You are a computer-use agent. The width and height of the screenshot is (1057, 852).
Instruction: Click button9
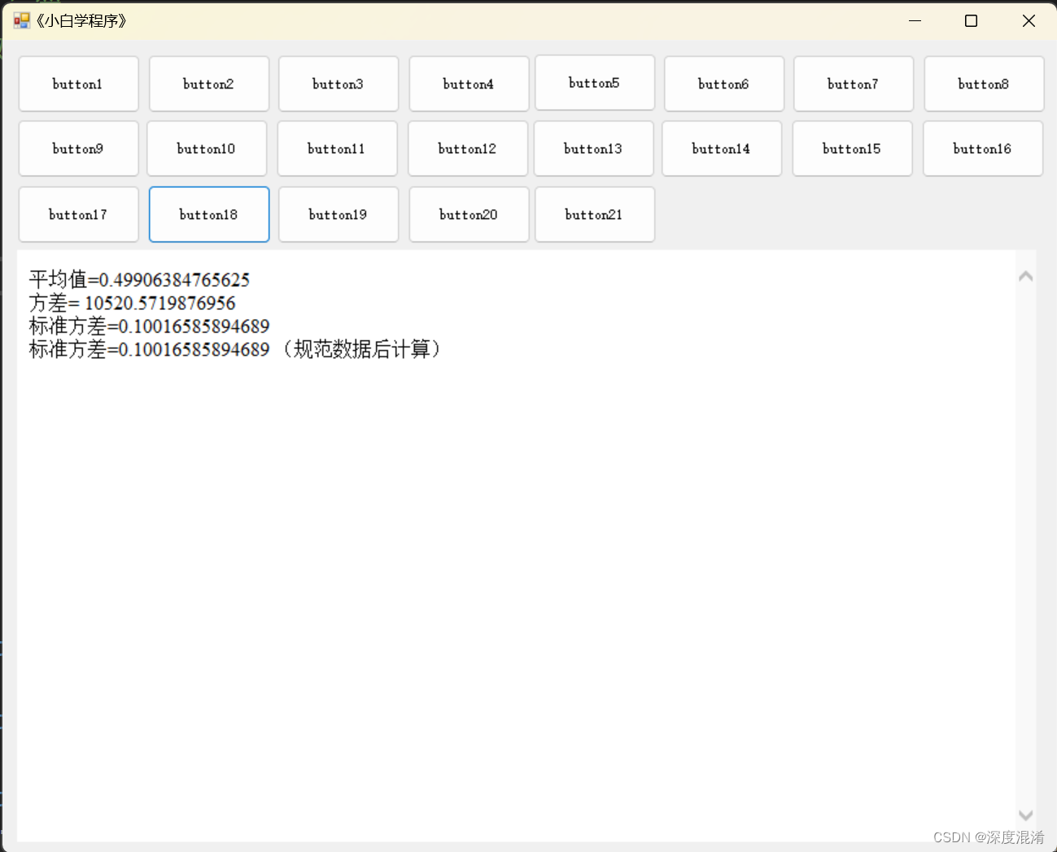coord(78,149)
